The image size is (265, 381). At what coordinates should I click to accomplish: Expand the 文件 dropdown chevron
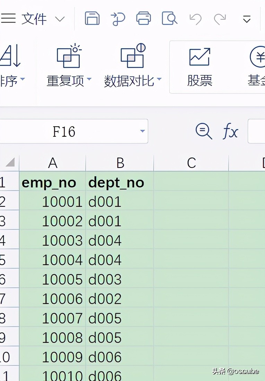[x=60, y=19]
